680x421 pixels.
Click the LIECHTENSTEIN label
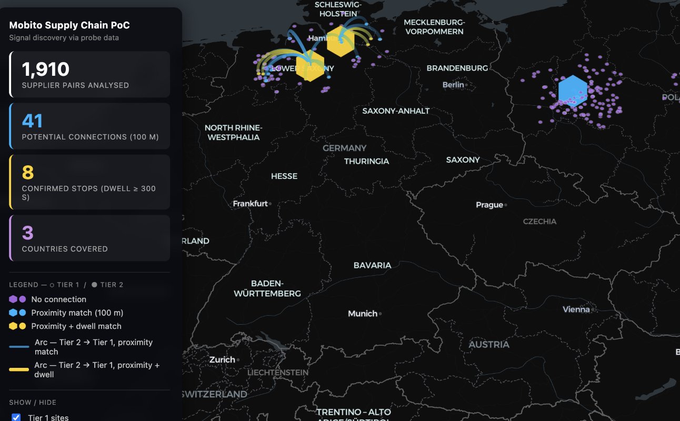(x=278, y=373)
